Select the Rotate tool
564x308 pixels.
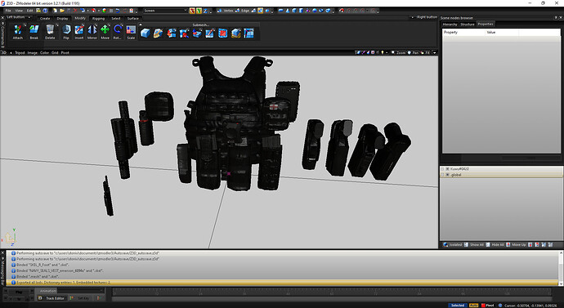click(117, 32)
